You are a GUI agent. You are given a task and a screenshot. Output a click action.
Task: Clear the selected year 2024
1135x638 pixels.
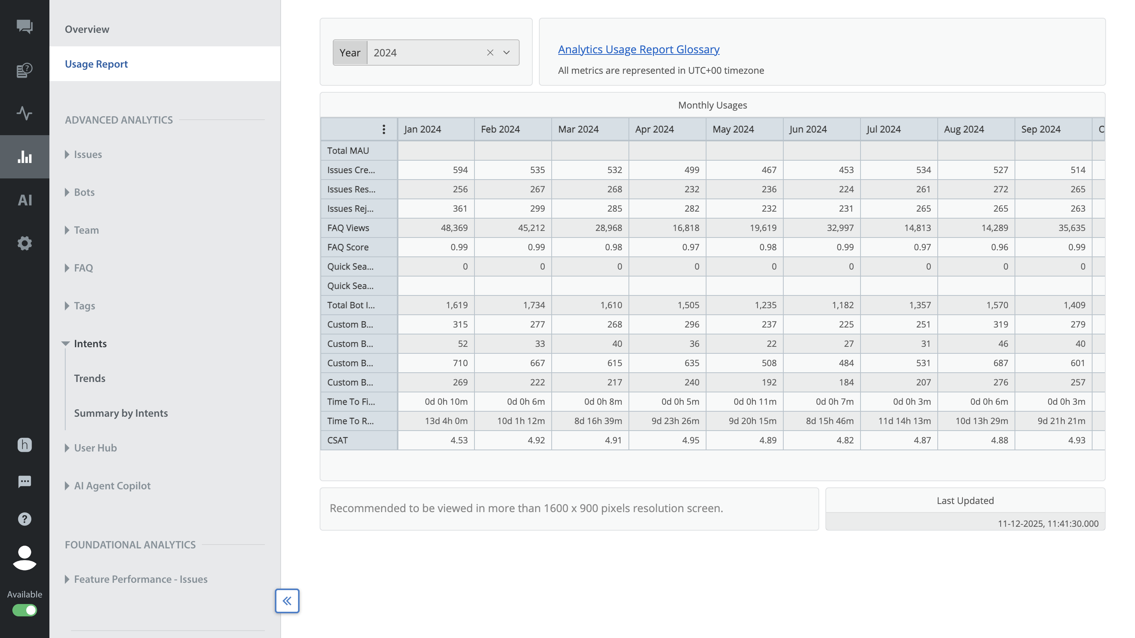click(x=490, y=53)
